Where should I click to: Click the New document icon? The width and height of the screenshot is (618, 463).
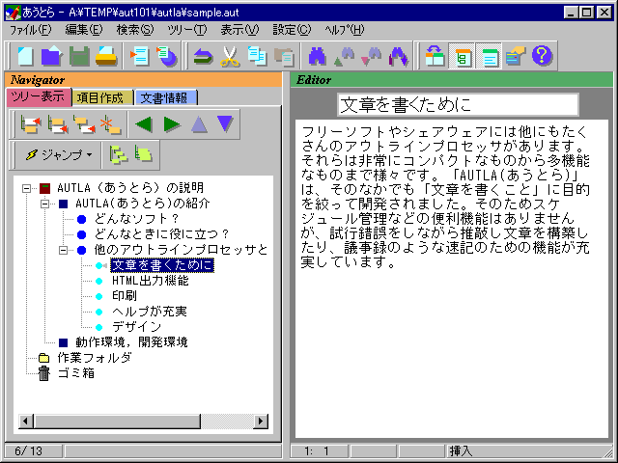(x=25, y=56)
